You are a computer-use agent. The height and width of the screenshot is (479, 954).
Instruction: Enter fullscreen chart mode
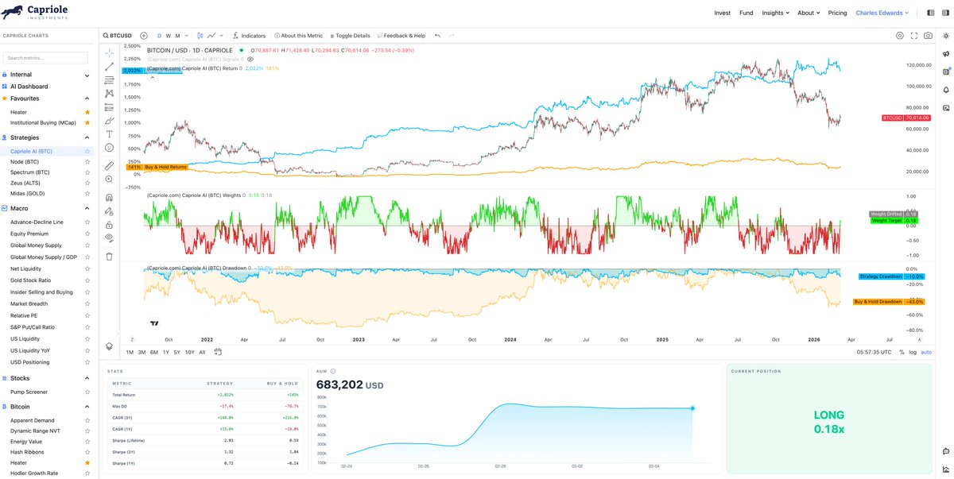click(x=914, y=36)
